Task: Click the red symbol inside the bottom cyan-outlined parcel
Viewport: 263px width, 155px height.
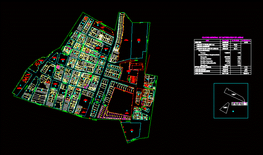Action: pyautogui.click(x=132, y=130)
